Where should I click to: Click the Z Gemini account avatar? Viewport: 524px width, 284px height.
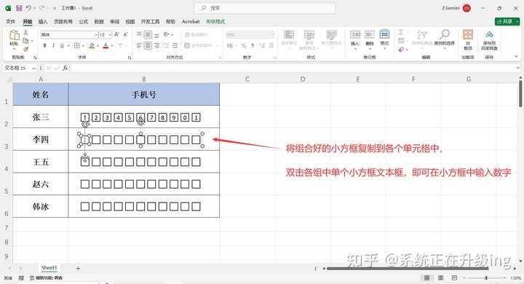tap(467, 8)
